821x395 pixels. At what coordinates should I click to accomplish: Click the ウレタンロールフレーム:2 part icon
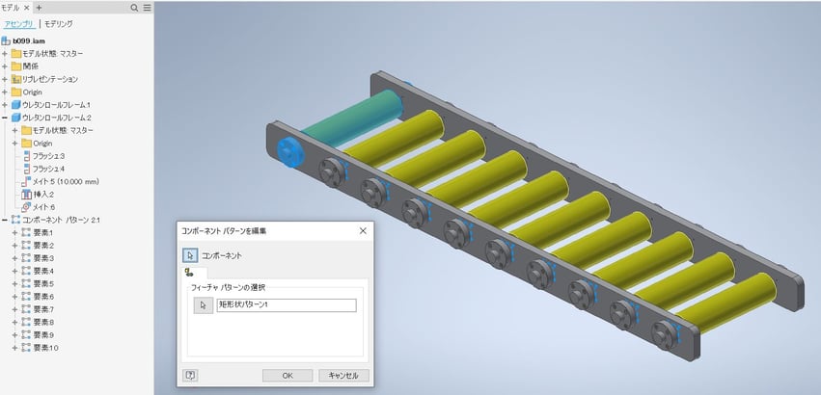click(16, 118)
